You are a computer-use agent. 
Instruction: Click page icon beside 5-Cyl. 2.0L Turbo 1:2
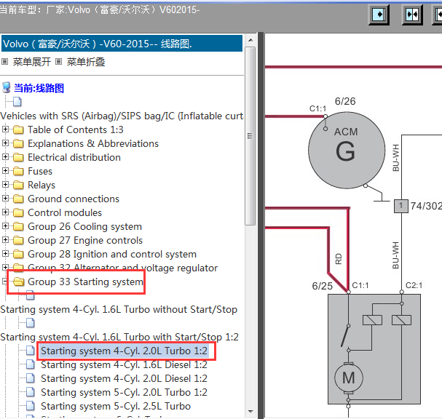pos(31,392)
